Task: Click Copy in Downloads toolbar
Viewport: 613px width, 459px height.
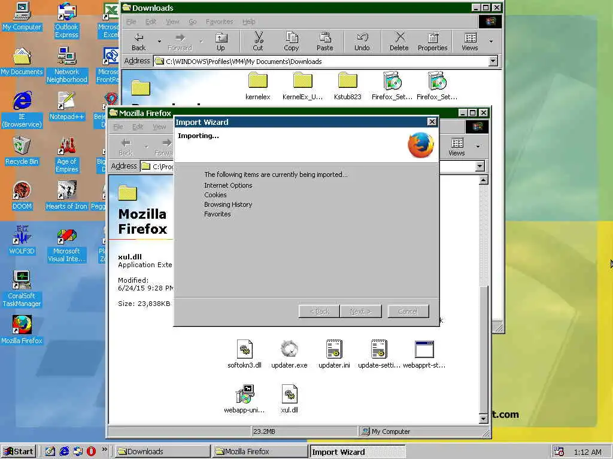Action: tap(292, 42)
